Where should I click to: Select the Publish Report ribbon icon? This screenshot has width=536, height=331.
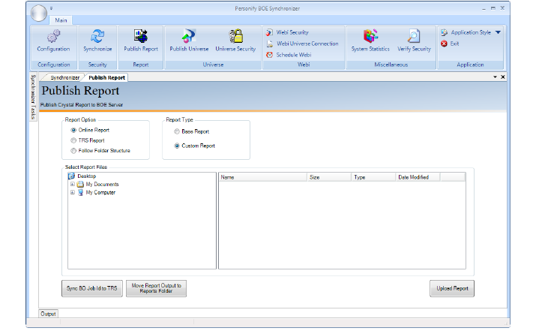click(x=141, y=37)
